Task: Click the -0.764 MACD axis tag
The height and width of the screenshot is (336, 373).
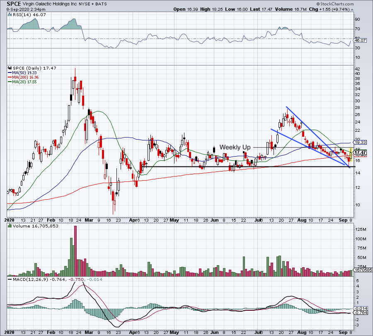Action: click(361, 313)
